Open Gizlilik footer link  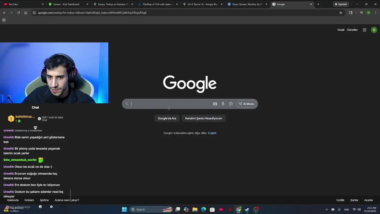pos(340,200)
